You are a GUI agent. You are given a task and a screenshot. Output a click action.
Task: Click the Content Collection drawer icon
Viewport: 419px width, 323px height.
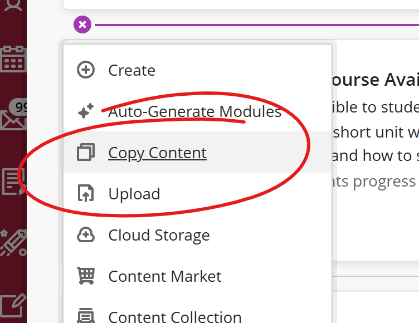86,315
